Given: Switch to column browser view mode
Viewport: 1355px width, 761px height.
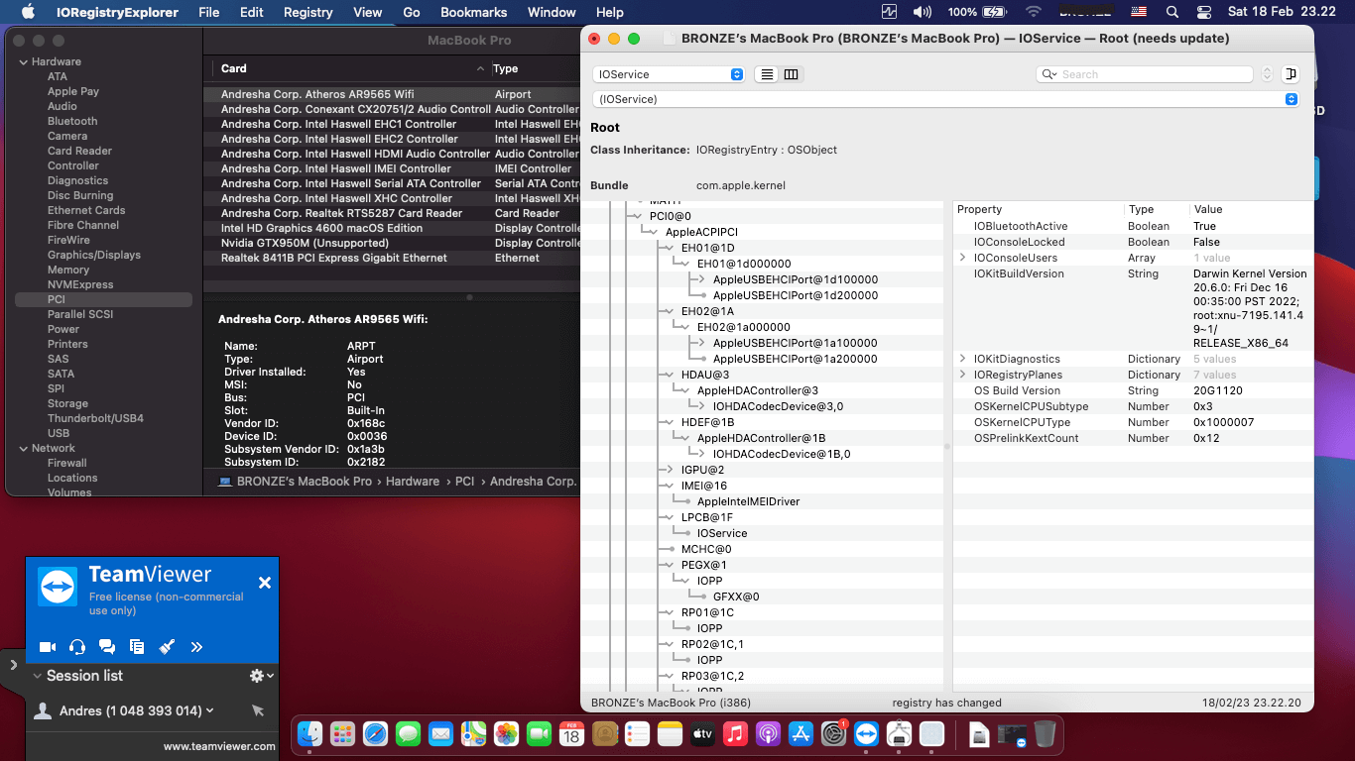Looking at the screenshot, I should coord(791,74).
